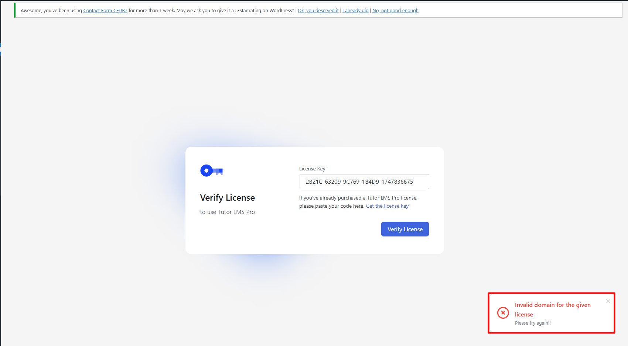Open the 'Get the license key' link
Screen dimensions: 628x346
coord(387,206)
